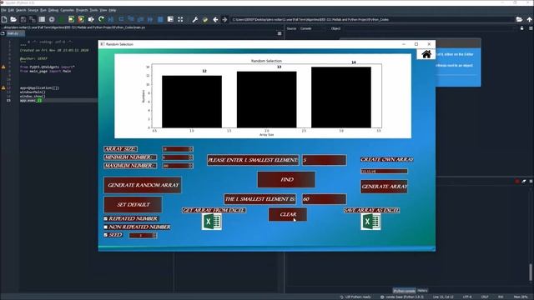The image size is (534, 300).
Task: Click the Save file icon in Spyder toolbar
Action: coord(23,19)
